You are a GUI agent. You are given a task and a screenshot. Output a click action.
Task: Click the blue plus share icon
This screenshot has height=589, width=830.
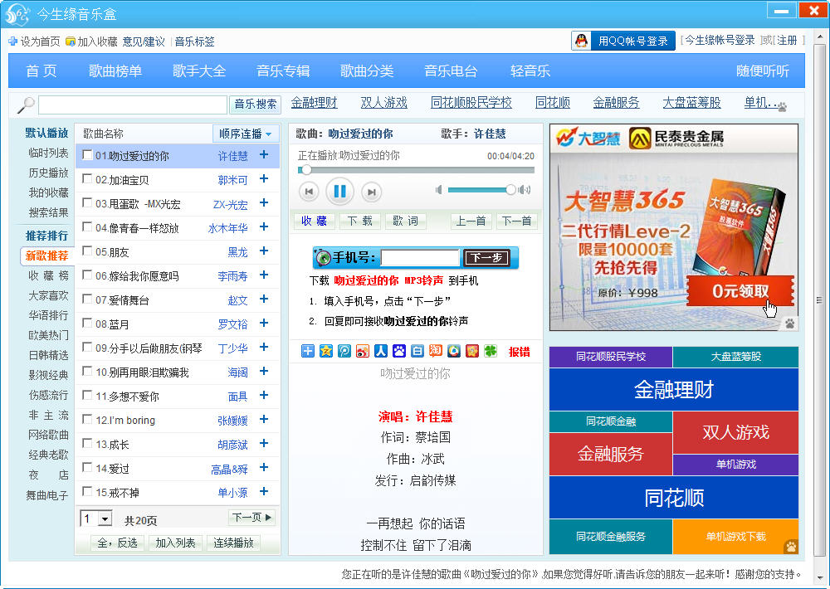[x=308, y=351]
